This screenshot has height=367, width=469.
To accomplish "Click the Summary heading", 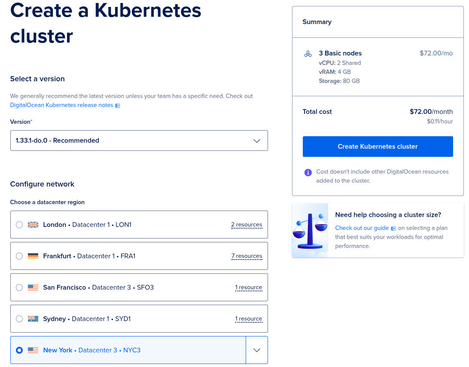I will click(317, 22).
